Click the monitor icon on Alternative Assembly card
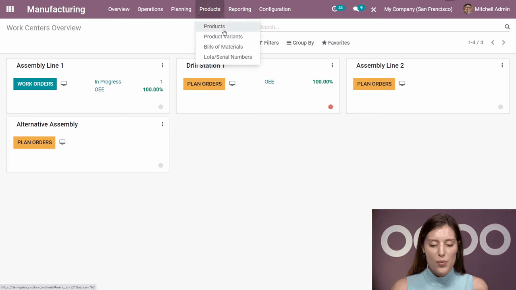Viewport: 516px width, 290px height. pos(62,142)
